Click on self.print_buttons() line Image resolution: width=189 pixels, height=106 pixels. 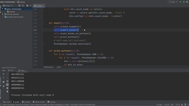tap(67, 37)
